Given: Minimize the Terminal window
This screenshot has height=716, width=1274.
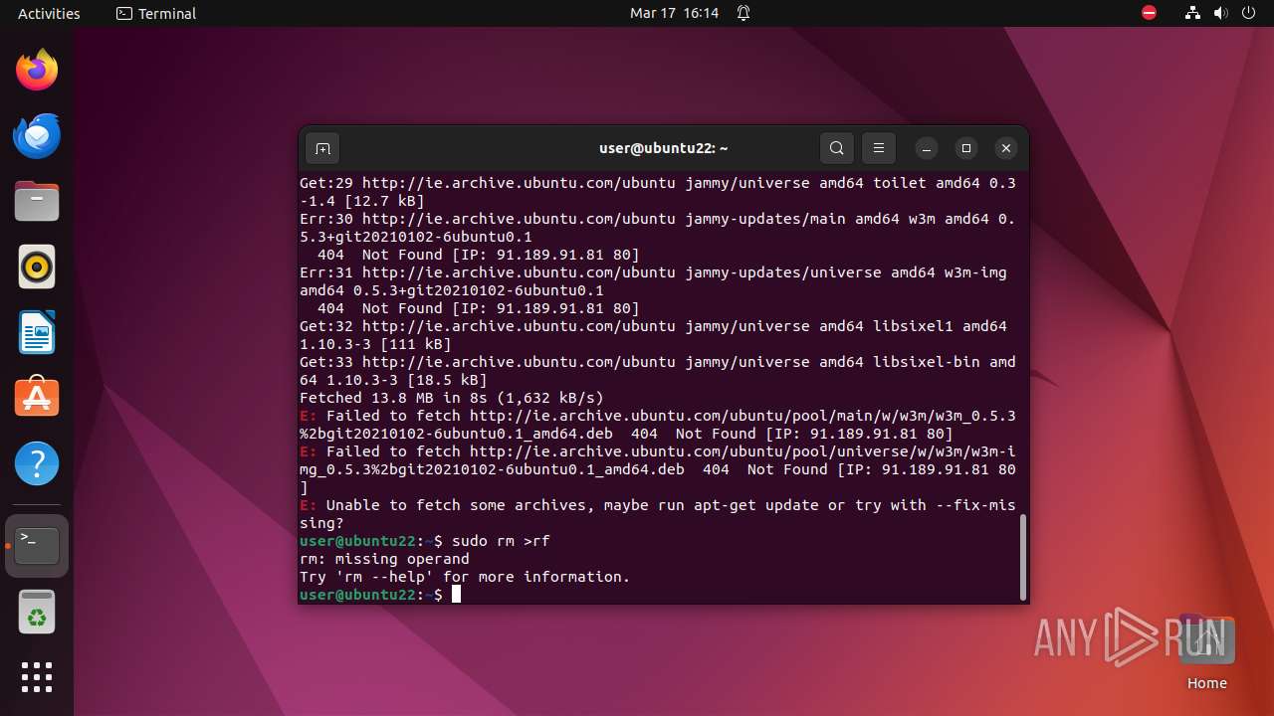Looking at the screenshot, I should (927, 148).
